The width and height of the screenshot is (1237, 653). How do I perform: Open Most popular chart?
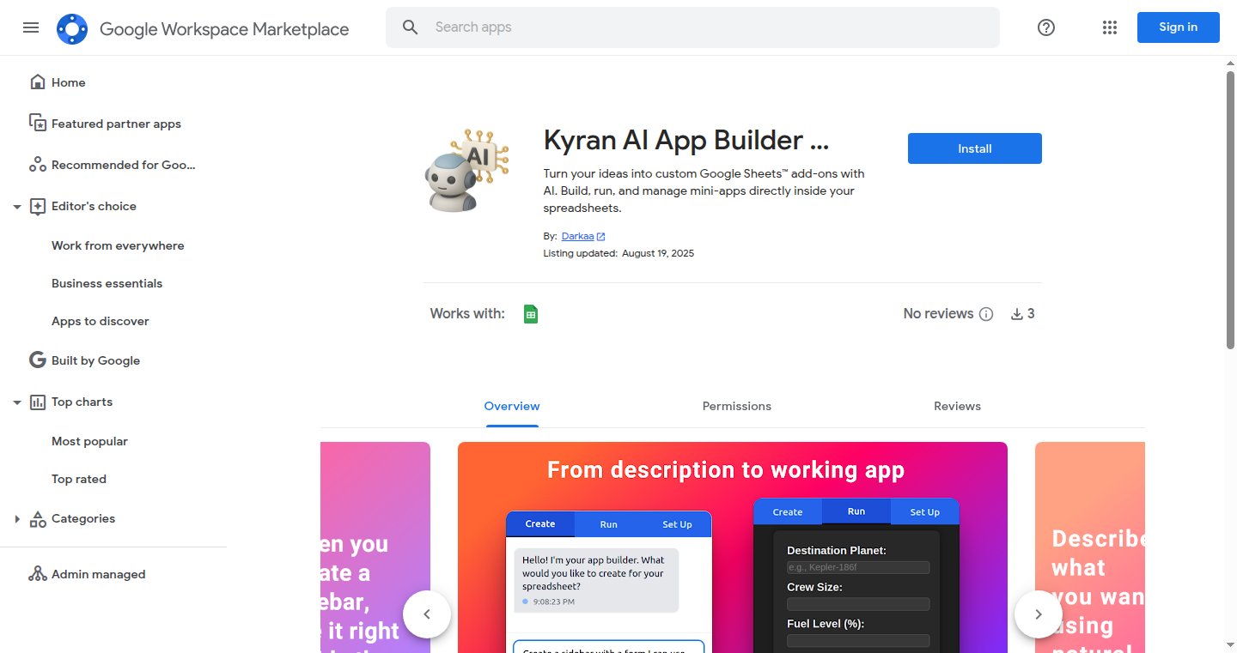89,441
